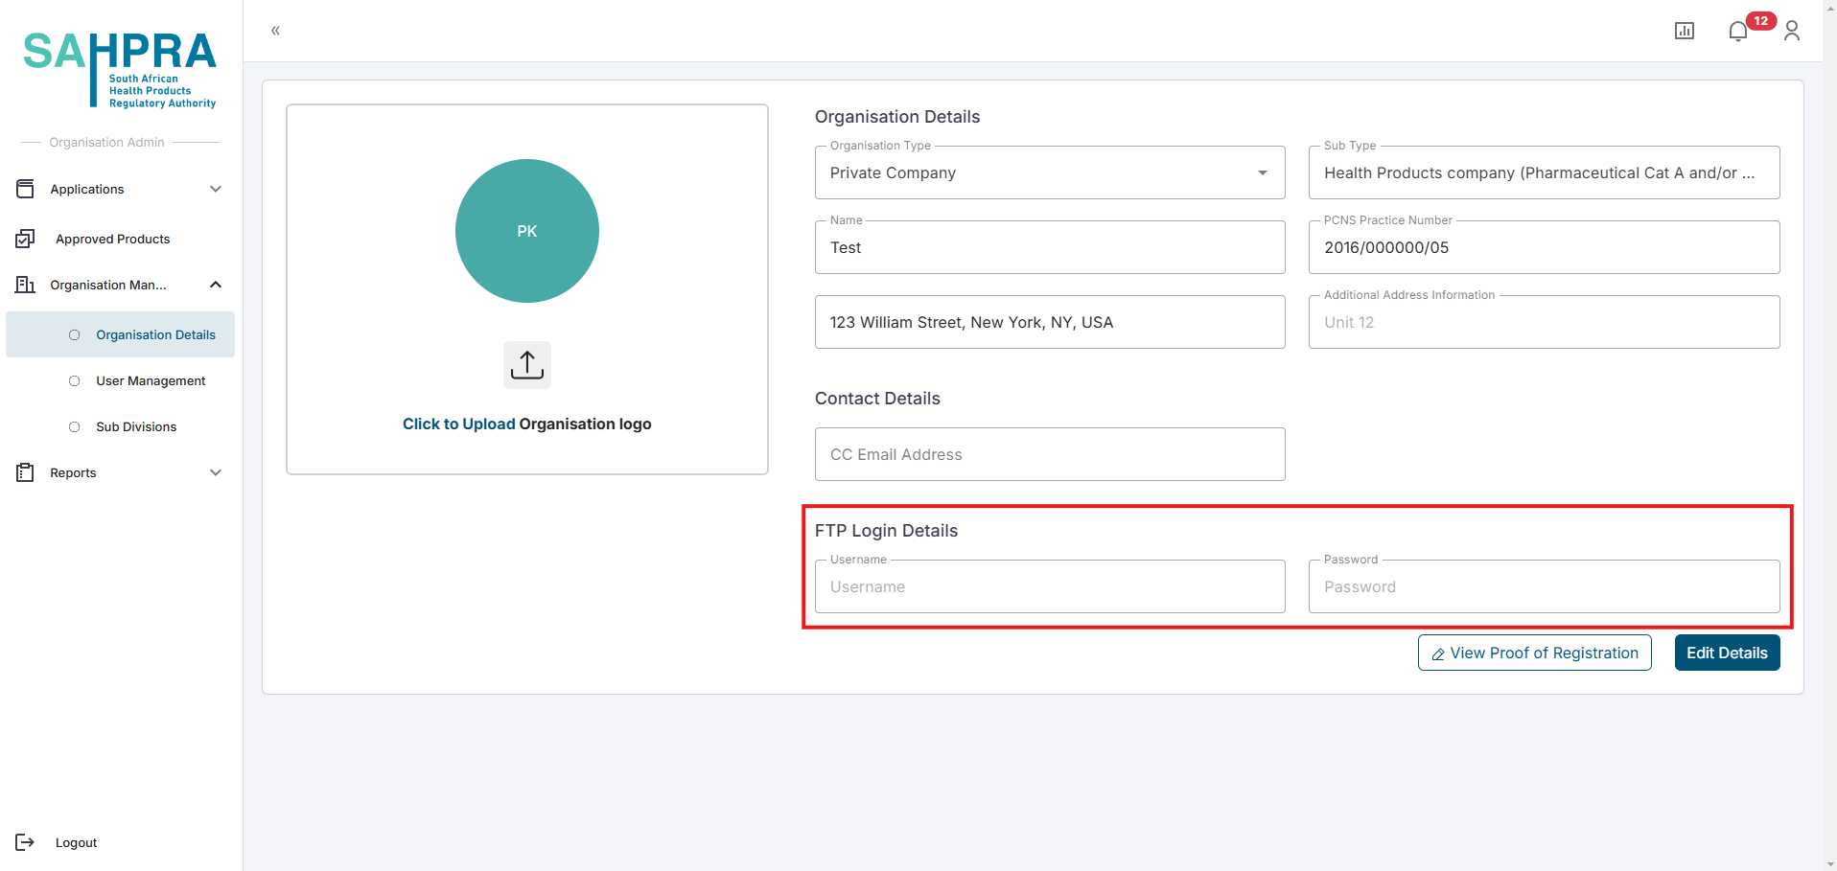Expand the Applications menu chevron
Screen dimensions: 1837x871
[x=216, y=189]
